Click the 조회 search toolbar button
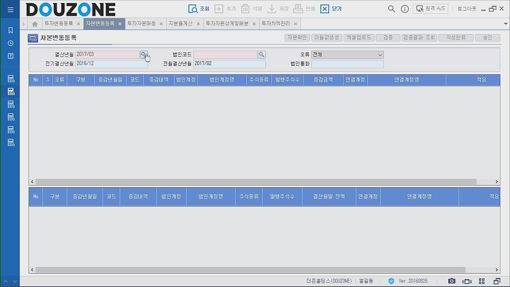Viewport: 510px width, 287px height. tap(199, 9)
